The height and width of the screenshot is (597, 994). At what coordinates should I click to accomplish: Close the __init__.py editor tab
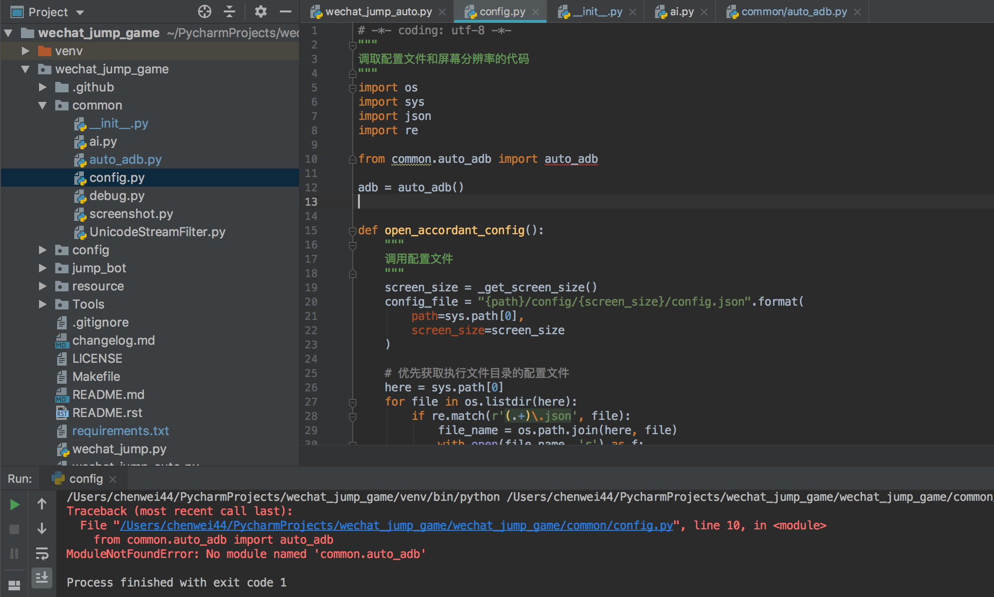click(x=633, y=12)
